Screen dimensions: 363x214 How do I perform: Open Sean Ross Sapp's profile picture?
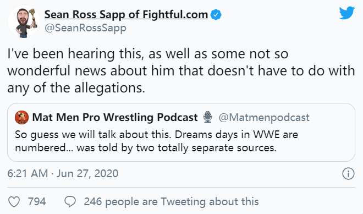[24, 21]
